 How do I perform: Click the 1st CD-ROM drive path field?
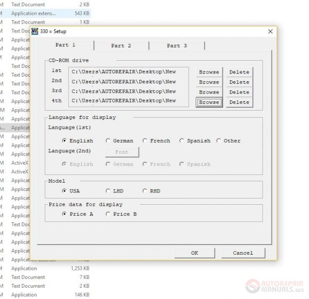click(x=128, y=72)
